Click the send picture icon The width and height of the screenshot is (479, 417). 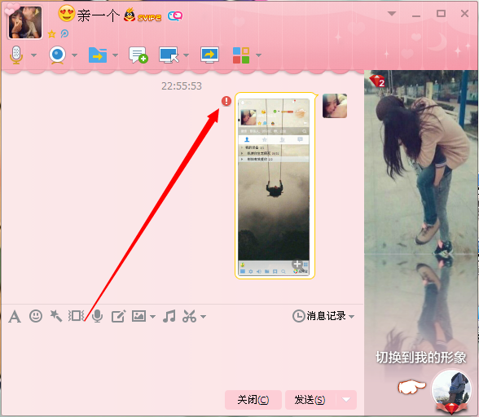tap(138, 316)
